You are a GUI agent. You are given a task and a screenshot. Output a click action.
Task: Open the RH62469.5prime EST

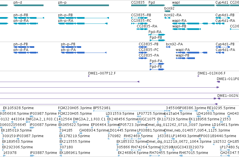pyautogui.click(x=138, y=136)
